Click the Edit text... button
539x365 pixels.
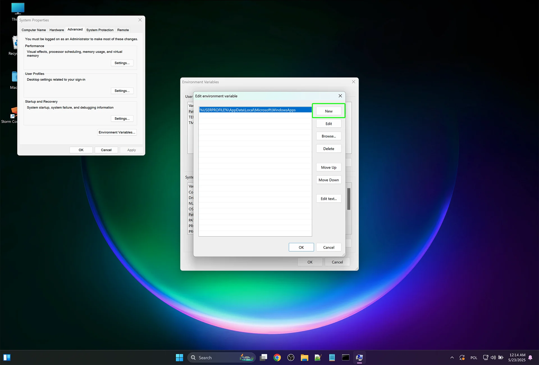328,199
